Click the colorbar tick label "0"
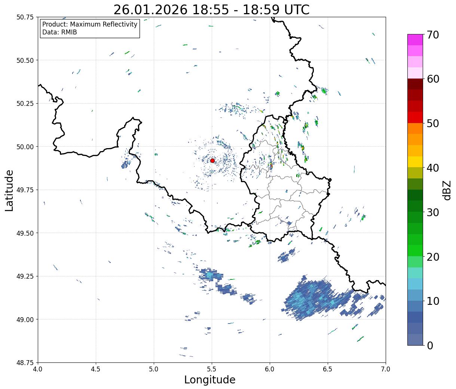 [429, 345]
